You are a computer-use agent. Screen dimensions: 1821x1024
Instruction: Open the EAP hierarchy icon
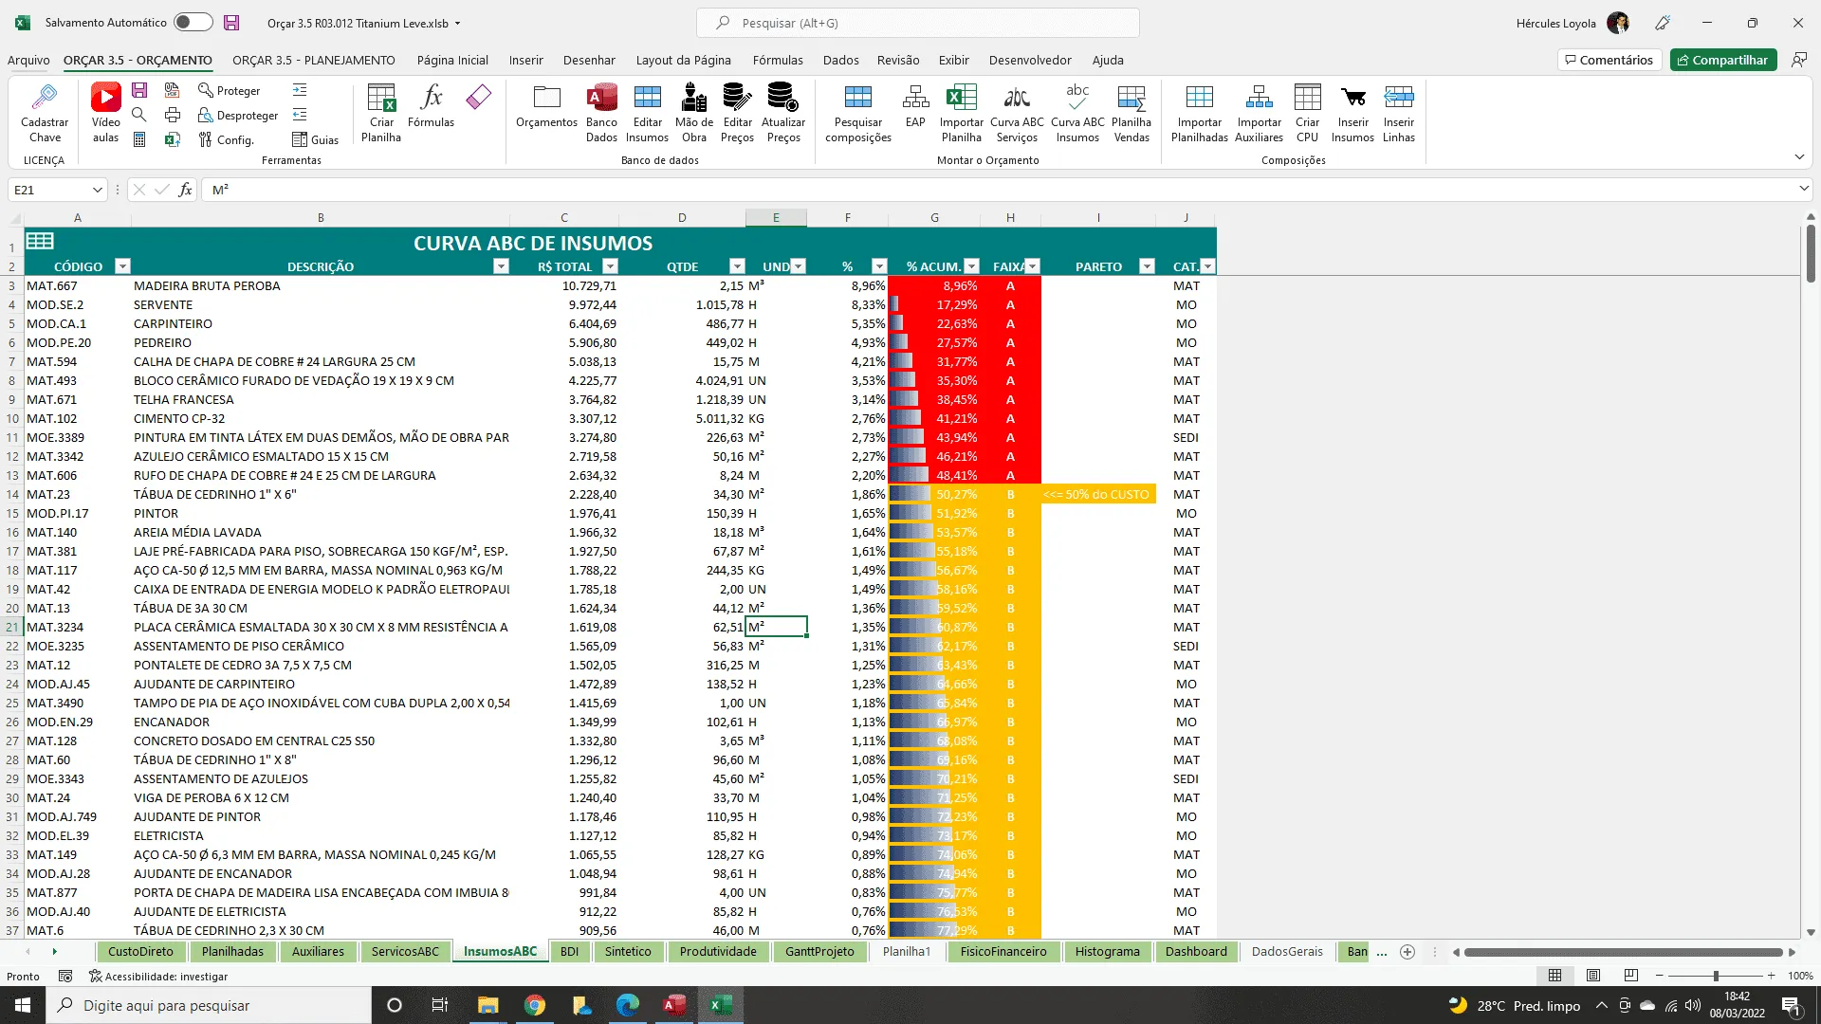915,97
